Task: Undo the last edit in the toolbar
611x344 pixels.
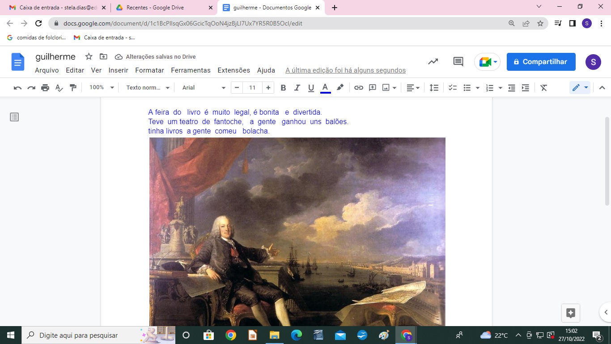Action: [18, 88]
